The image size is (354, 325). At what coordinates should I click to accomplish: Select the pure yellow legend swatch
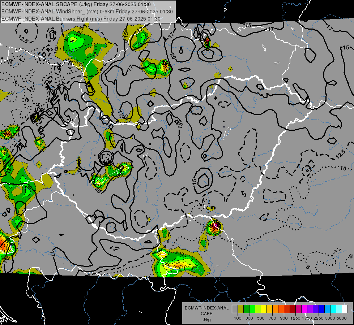pos(264,309)
